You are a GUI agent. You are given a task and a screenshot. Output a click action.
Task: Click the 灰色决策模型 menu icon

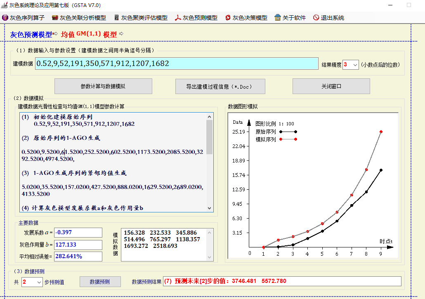point(228,18)
